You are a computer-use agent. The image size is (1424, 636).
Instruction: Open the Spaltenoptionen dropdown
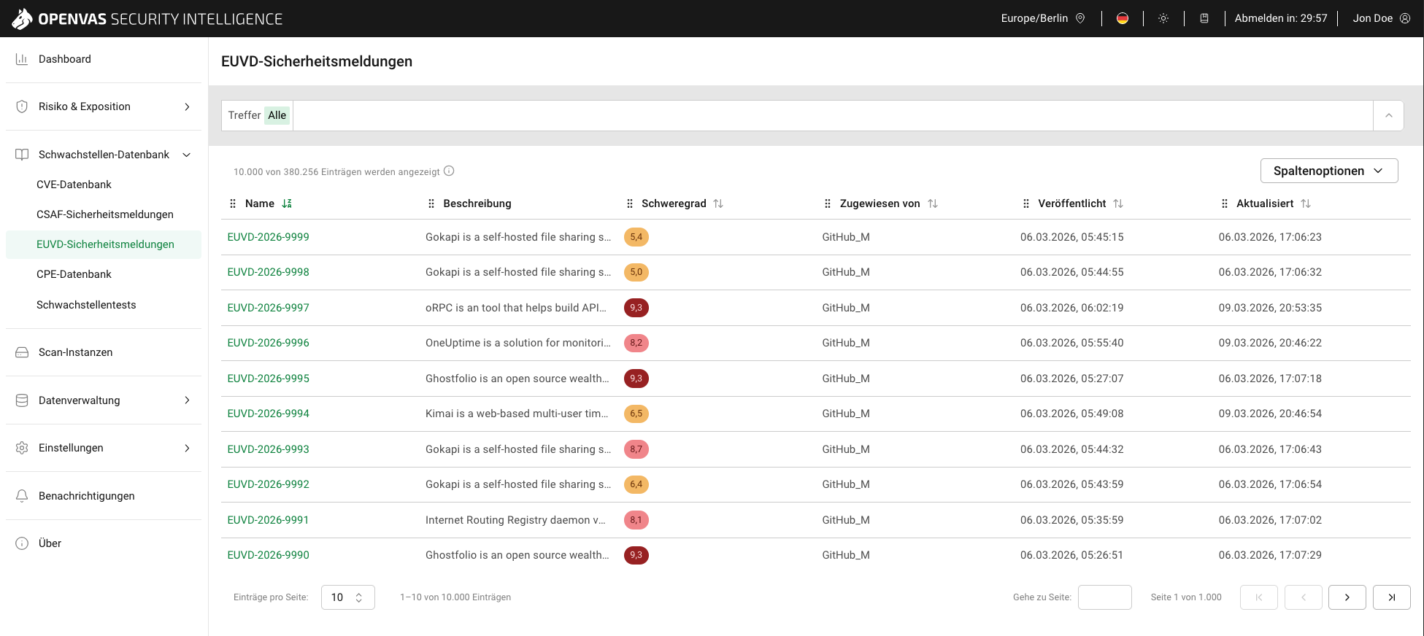pyautogui.click(x=1329, y=171)
